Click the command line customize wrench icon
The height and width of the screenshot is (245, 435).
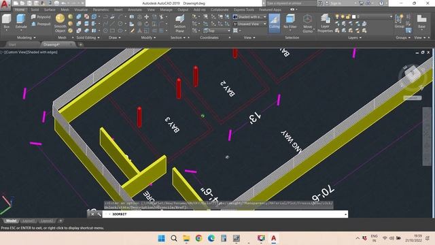[99, 214]
